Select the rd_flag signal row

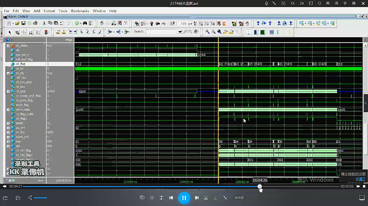[x=40, y=64]
